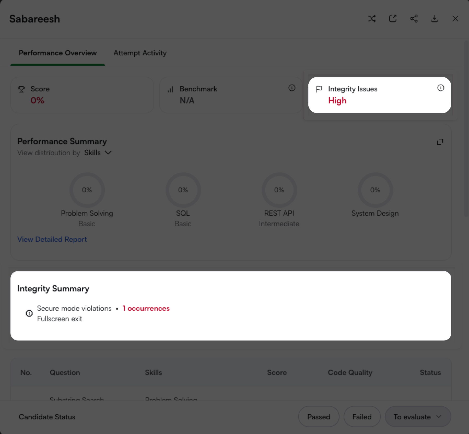Click the Integrity Issues flag icon

tap(319, 89)
